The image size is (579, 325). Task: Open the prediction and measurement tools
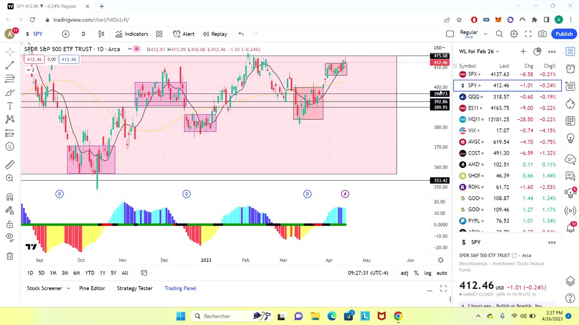point(9,133)
